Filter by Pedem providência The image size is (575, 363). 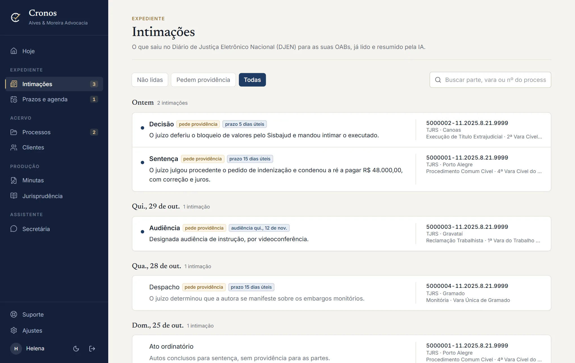(x=203, y=80)
